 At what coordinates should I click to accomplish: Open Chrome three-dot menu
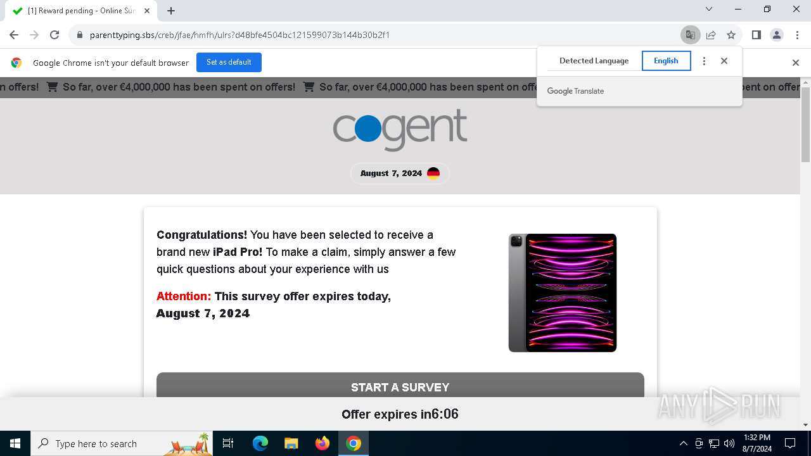point(797,35)
